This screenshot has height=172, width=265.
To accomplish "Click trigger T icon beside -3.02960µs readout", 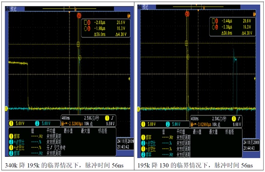I will coord(192,124).
